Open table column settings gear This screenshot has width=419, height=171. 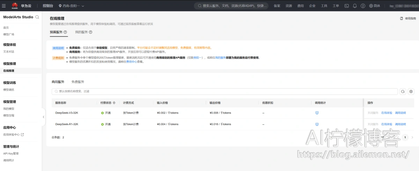coord(411,91)
